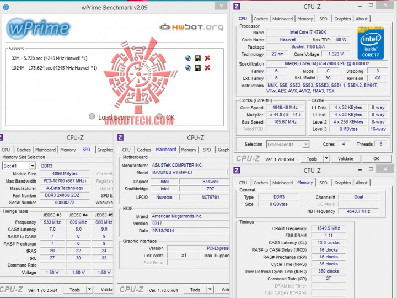The height and width of the screenshot is (298, 397).
Task: Click the DRAM Frequency 1549.9 MHz value
Action: point(329,228)
